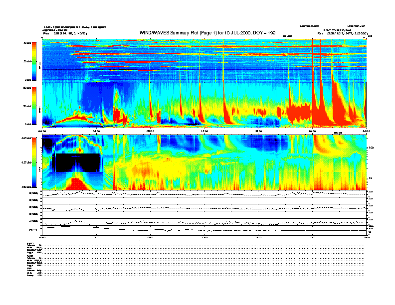This screenshot has width=395, height=305.
Task: Click the -105.00 label on TNR scale
Action: pos(26,138)
